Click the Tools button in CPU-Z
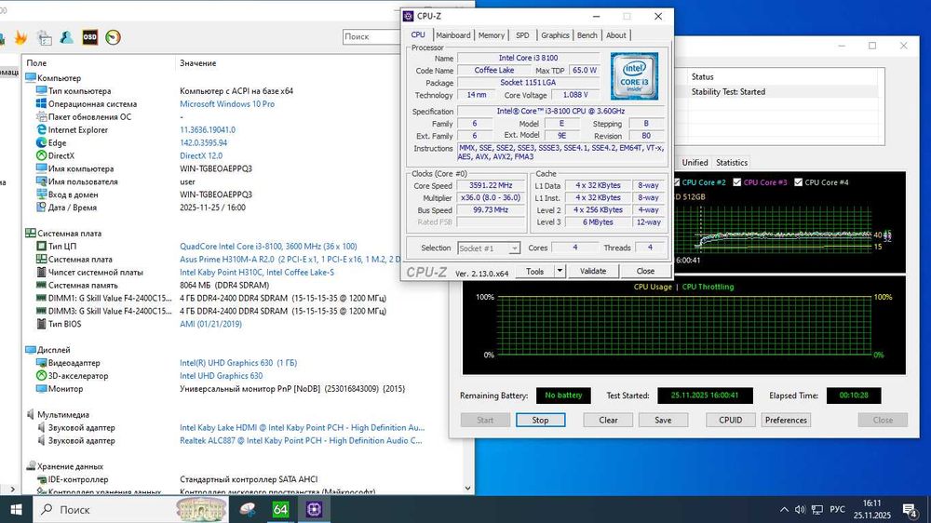This screenshot has width=931, height=523. tap(535, 272)
